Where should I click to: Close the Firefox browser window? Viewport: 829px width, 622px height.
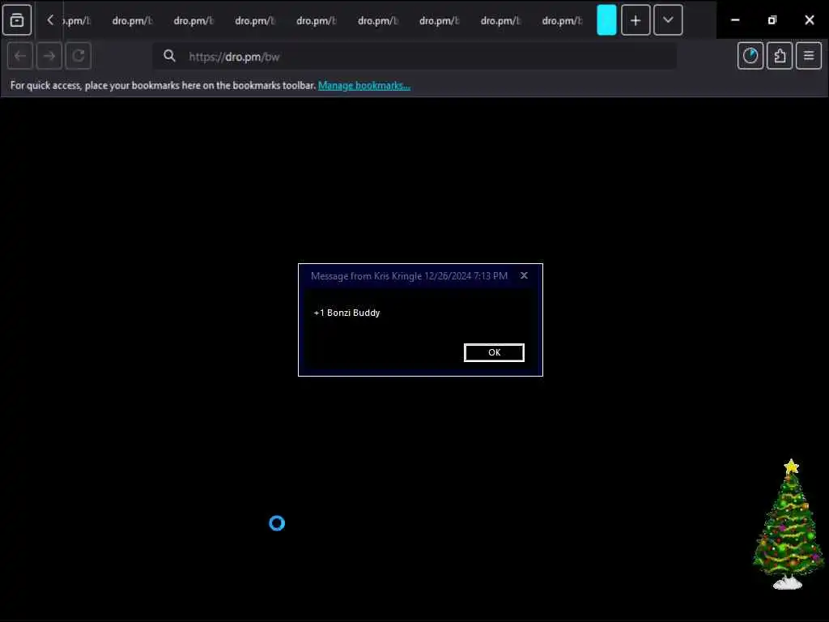(809, 20)
